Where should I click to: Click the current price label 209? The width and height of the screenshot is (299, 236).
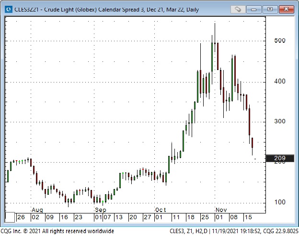(280, 158)
